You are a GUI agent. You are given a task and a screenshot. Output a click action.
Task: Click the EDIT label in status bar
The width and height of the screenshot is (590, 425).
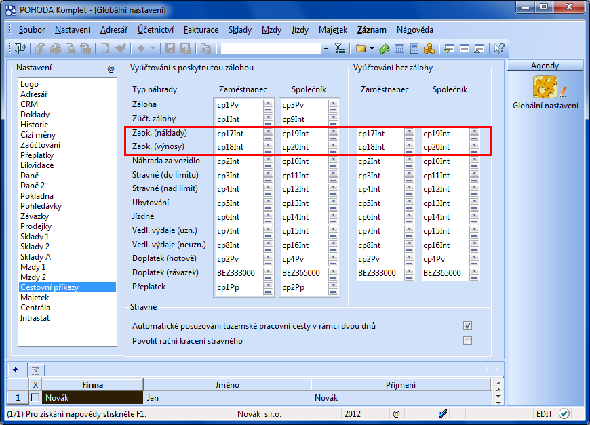(544, 413)
